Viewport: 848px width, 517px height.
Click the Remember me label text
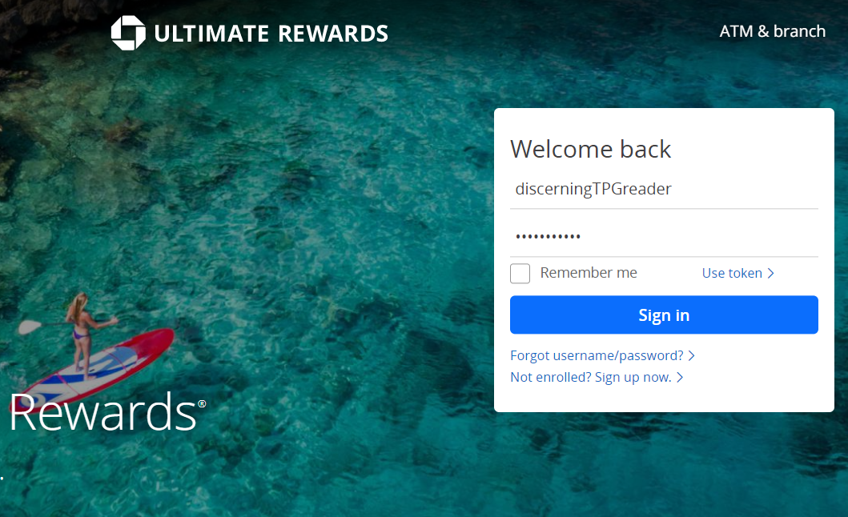coord(589,273)
